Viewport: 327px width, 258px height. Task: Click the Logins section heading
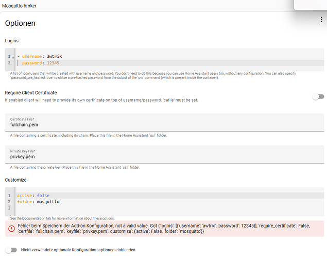13,40
